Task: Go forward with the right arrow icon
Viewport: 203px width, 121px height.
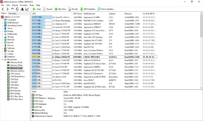Action: pyautogui.click(x=8, y=9)
